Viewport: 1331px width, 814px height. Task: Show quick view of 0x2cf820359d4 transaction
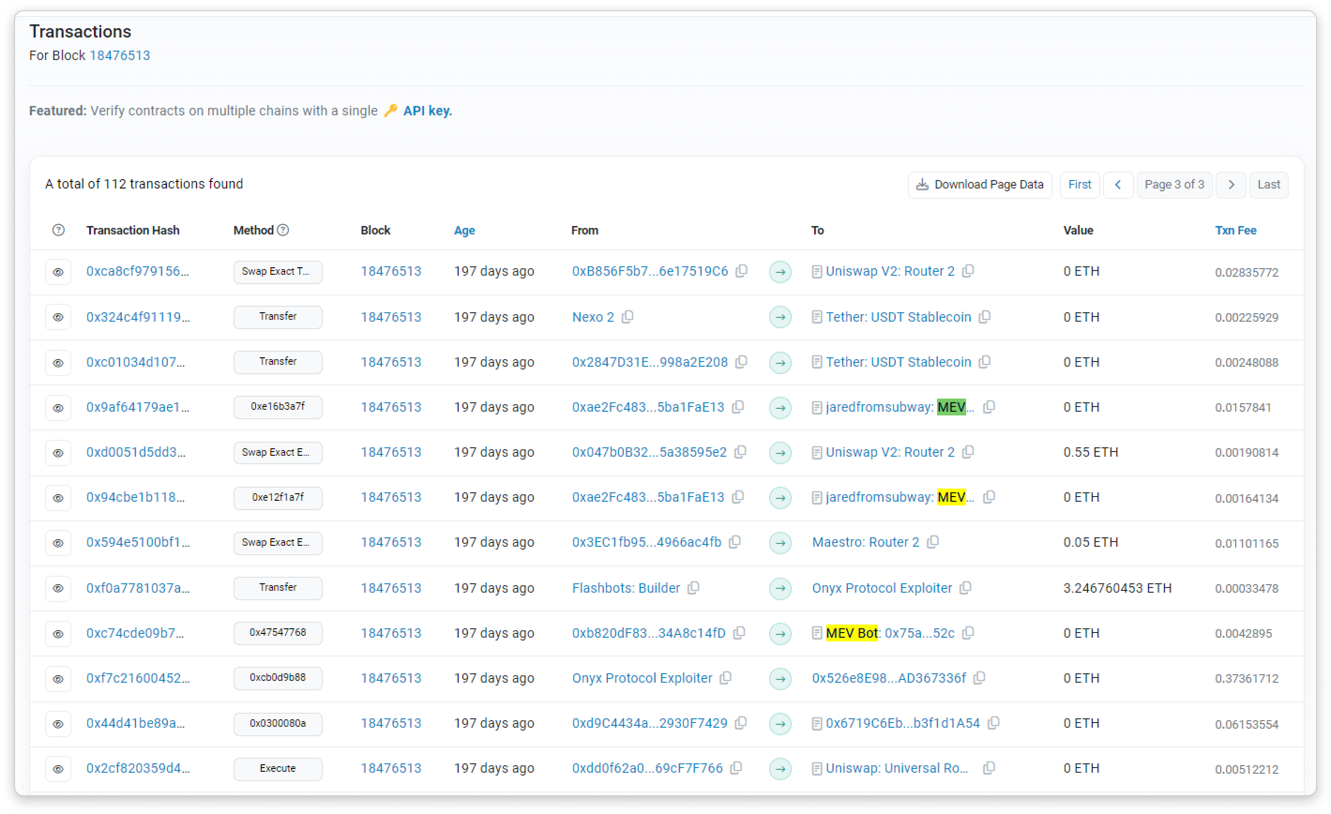pyautogui.click(x=58, y=769)
